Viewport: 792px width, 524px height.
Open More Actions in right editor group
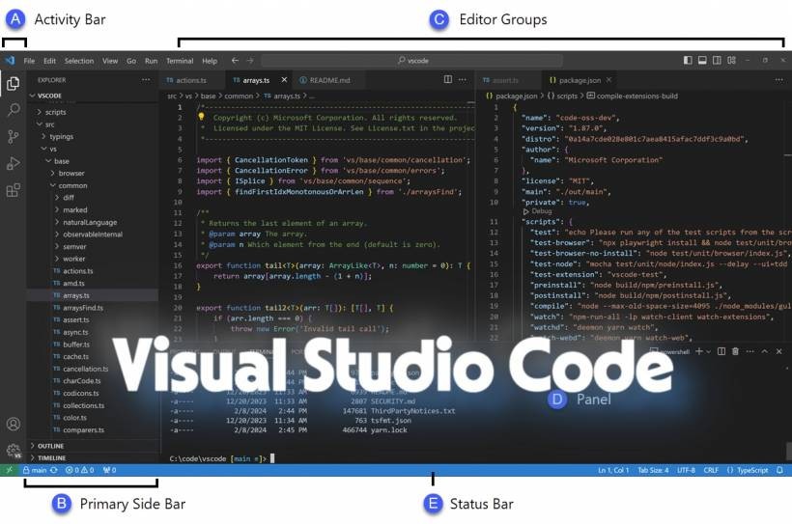tap(778, 80)
